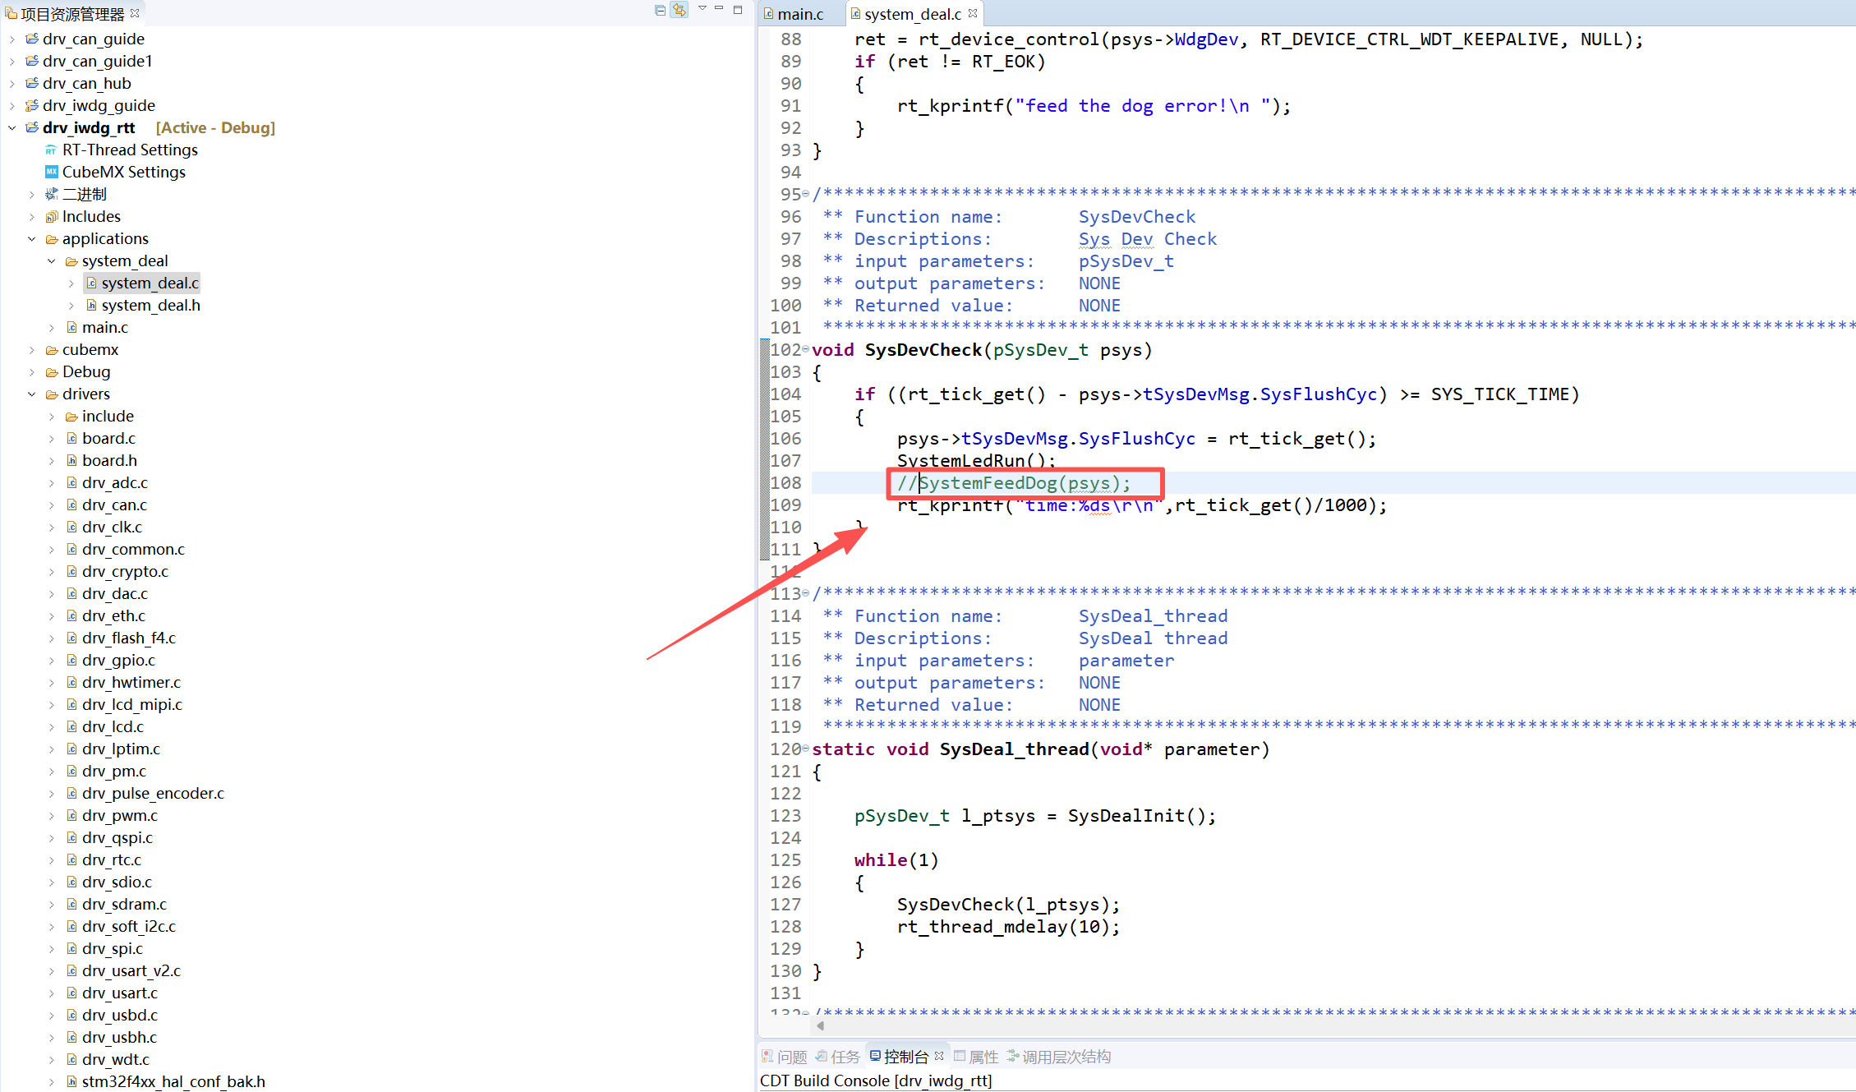Close the system_deal.c editor tab
The image size is (1856, 1092).
click(x=973, y=13)
